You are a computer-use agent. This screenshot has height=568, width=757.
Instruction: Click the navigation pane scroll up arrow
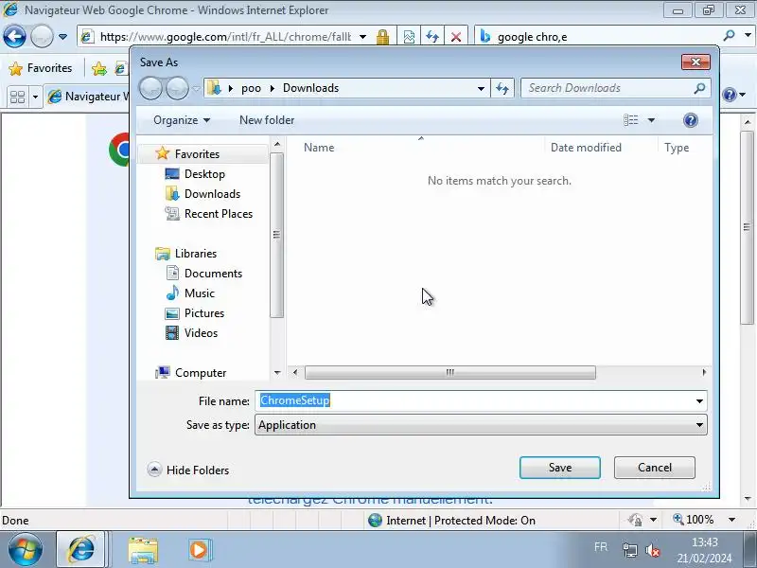(277, 144)
